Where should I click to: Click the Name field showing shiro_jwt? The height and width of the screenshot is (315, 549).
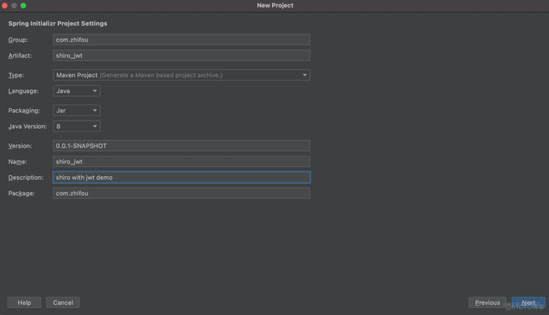click(181, 161)
